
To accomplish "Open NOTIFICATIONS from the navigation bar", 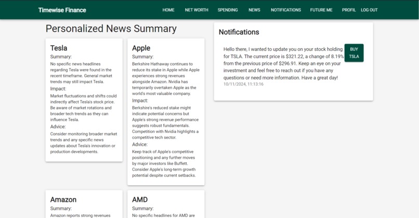I will click(x=285, y=10).
